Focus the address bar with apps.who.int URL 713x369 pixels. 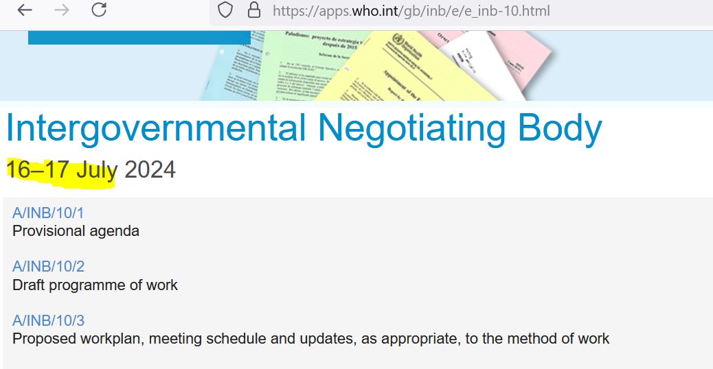coord(412,11)
